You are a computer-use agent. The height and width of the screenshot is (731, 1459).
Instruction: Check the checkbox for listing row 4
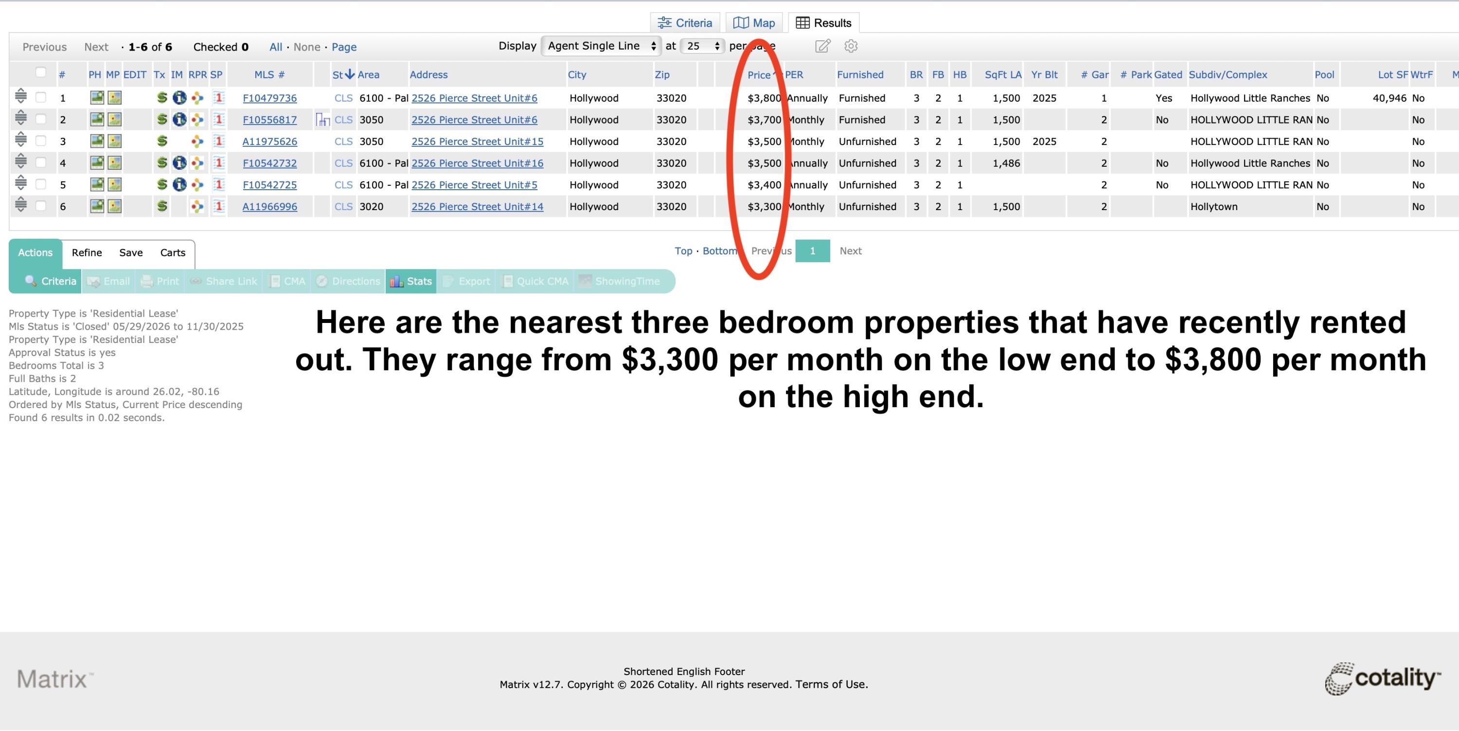coord(41,162)
